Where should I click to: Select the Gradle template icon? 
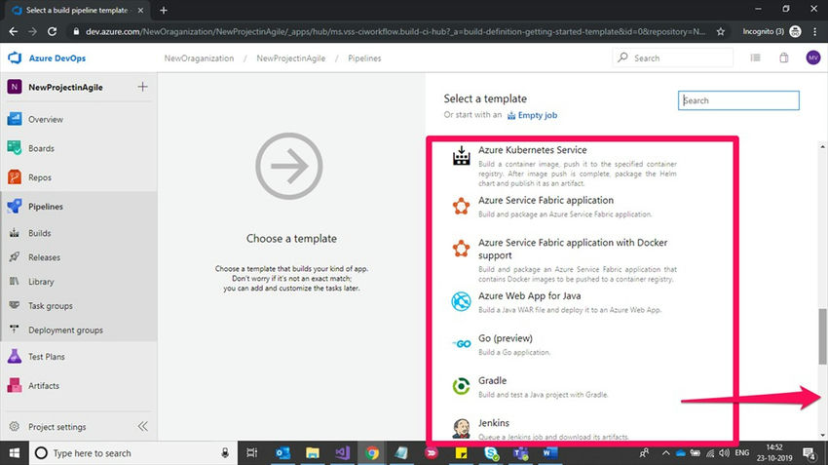point(461,386)
